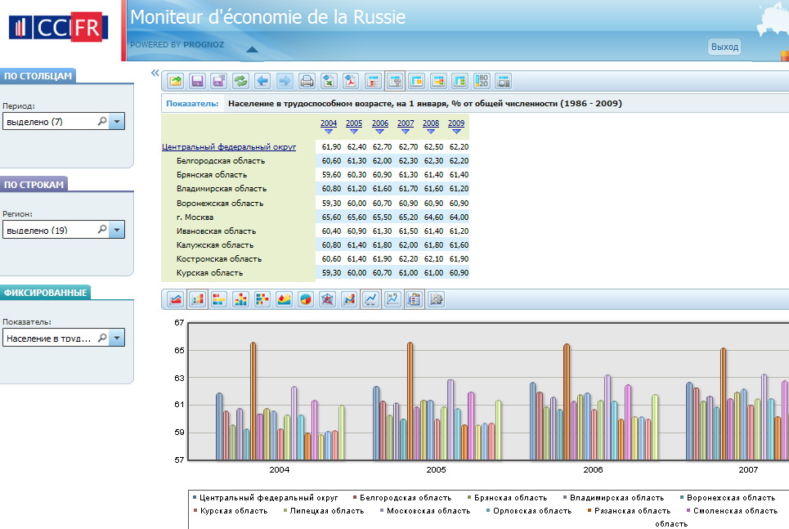
Task: Open the Период dropdown arrow
Action: [117, 122]
